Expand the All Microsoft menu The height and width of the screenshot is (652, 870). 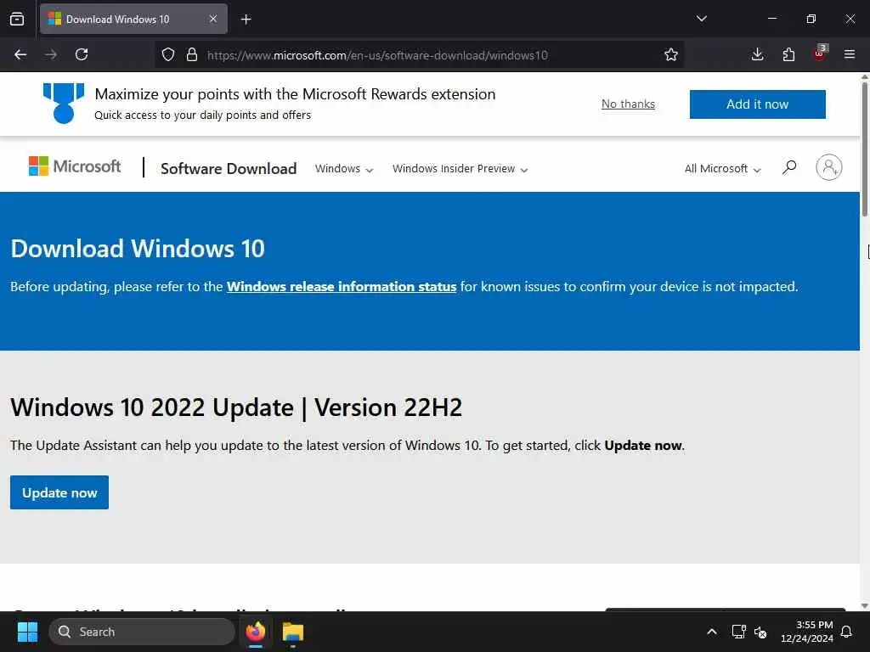[722, 169]
